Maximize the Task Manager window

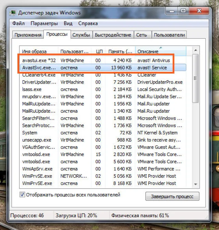(x=183, y=11)
